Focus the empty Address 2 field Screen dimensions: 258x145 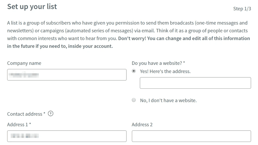[191, 136]
